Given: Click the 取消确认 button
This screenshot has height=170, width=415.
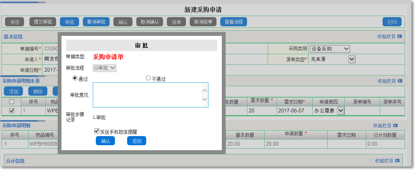Looking at the screenshot, I should [x=150, y=22].
